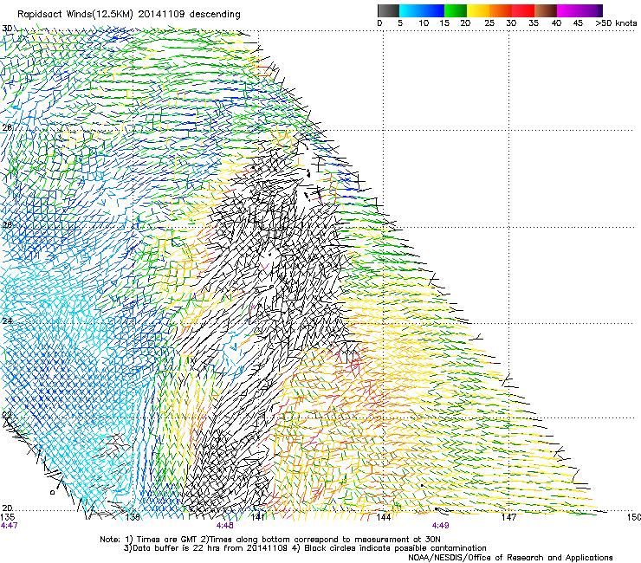641x563 pixels.
Task: Click the green 15-20 knots legend color
Action: (x=456, y=10)
